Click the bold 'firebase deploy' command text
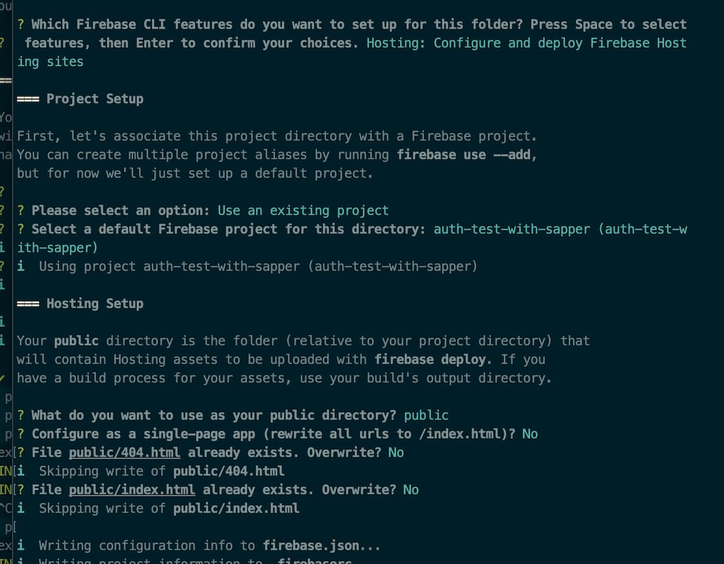The image size is (724, 564). click(430, 359)
